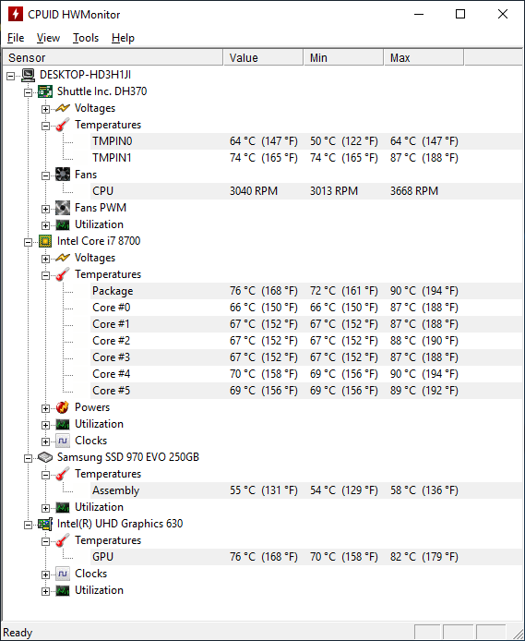Click Utilization icon under Intel Core i7
This screenshot has width=525, height=641.
coord(63,424)
